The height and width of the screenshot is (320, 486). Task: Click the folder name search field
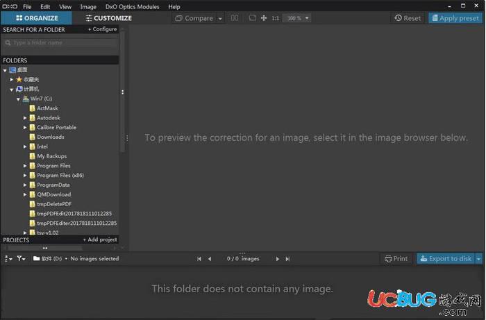tap(61, 43)
